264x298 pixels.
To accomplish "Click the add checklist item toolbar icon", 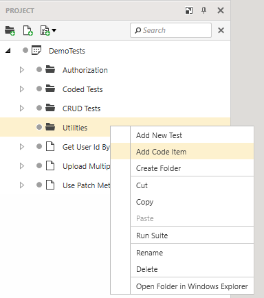I will [45, 30].
